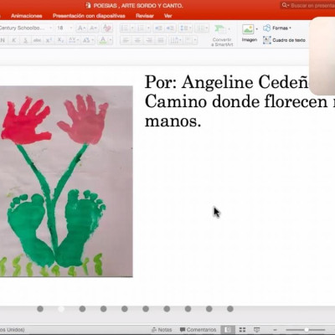The height and width of the screenshot is (335, 335).
Task: Switch to slide sorter grid view
Action: pos(242,330)
